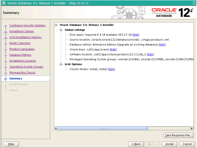This screenshot has width=197, height=148.
Task: Select the Source location row text
Action: click(119, 40)
